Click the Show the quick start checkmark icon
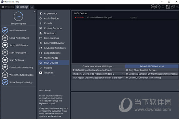Screen dimensions: 179x119 point(5,82)
